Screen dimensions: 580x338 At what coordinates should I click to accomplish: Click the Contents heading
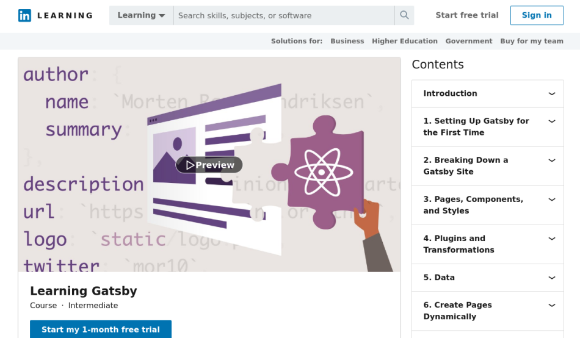[x=438, y=64]
